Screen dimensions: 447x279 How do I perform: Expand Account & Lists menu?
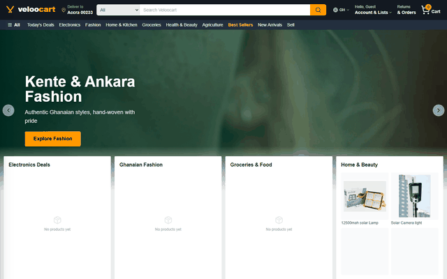(373, 10)
